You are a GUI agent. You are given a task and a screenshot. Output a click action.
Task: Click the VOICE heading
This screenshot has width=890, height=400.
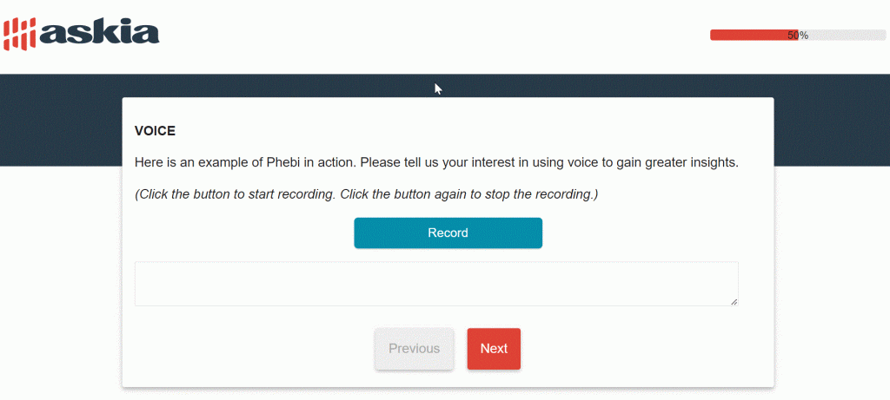[155, 131]
